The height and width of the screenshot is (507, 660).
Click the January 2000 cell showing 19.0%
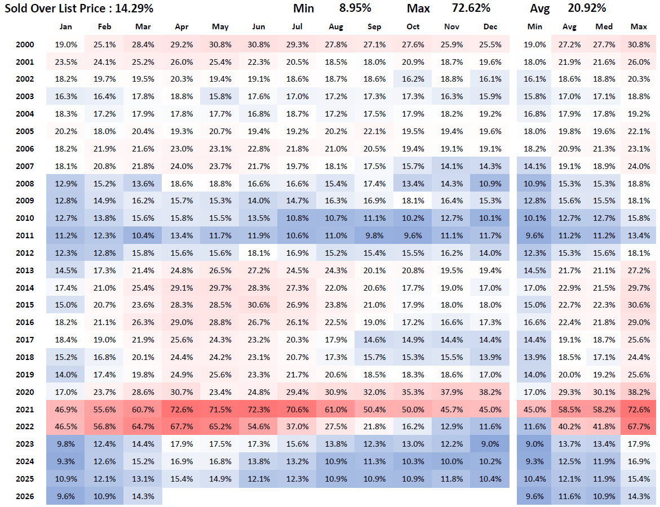(x=66, y=45)
